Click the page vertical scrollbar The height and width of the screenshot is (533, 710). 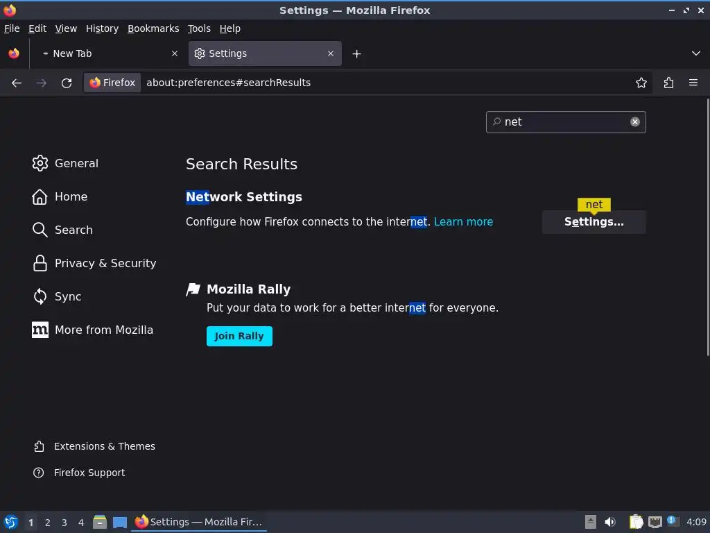[x=707, y=228]
